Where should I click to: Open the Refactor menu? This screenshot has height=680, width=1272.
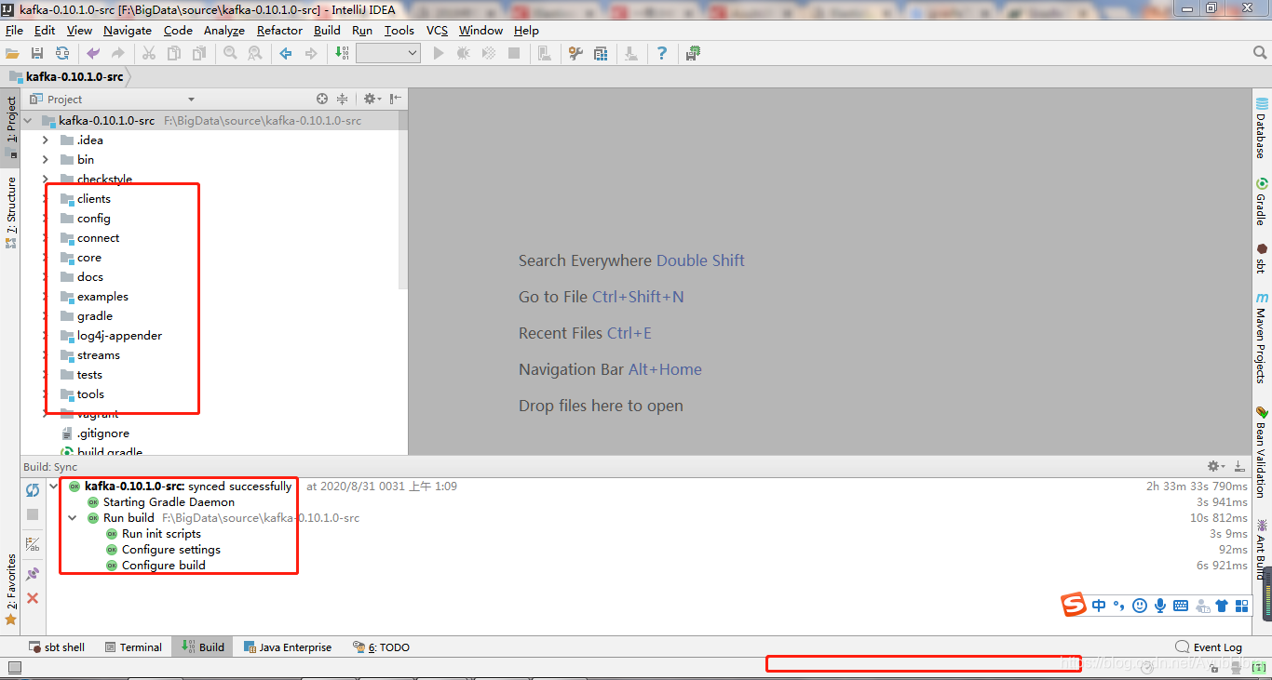[x=279, y=31]
